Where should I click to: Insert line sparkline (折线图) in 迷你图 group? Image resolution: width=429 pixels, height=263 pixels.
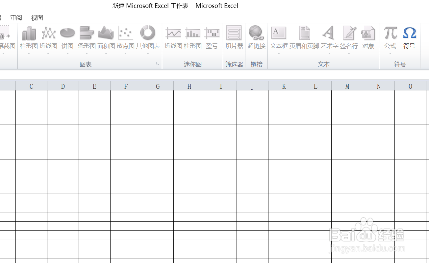[173, 38]
